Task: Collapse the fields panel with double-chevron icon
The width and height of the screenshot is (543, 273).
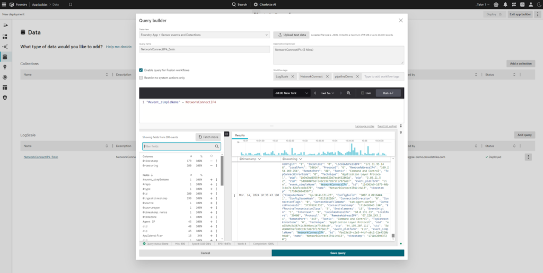Action: [x=227, y=134]
